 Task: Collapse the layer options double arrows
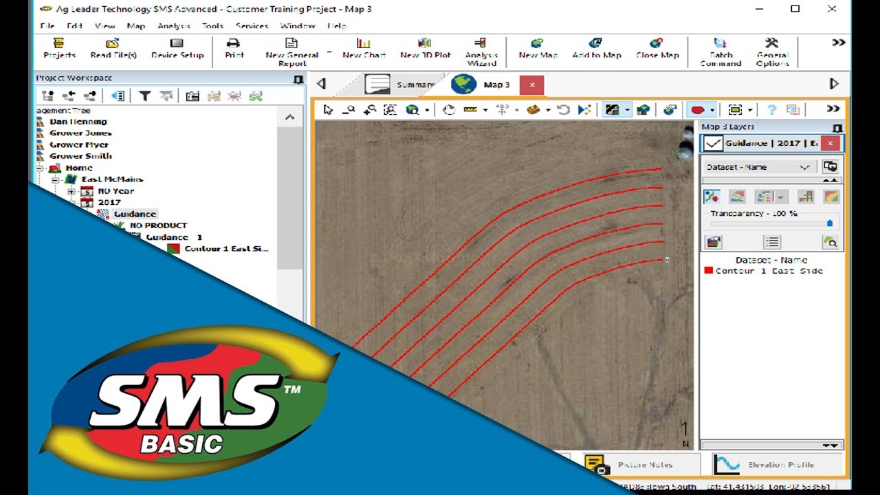(830, 180)
